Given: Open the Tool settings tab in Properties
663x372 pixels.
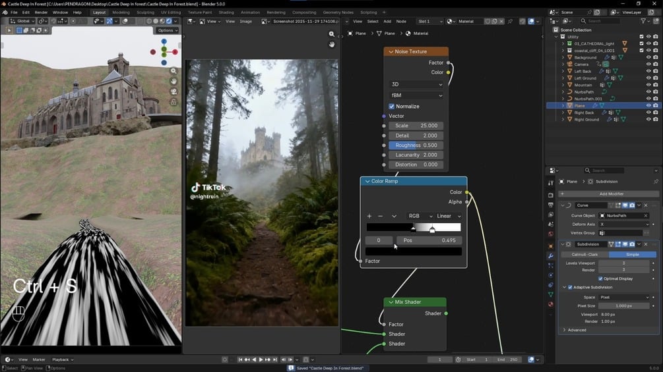Looking at the screenshot, I should pyautogui.click(x=551, y=183).
